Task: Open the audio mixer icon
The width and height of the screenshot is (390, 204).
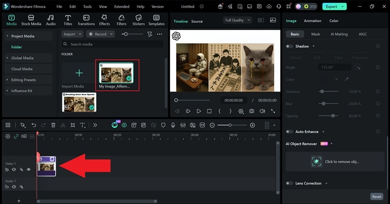Action: pos(183,125)
